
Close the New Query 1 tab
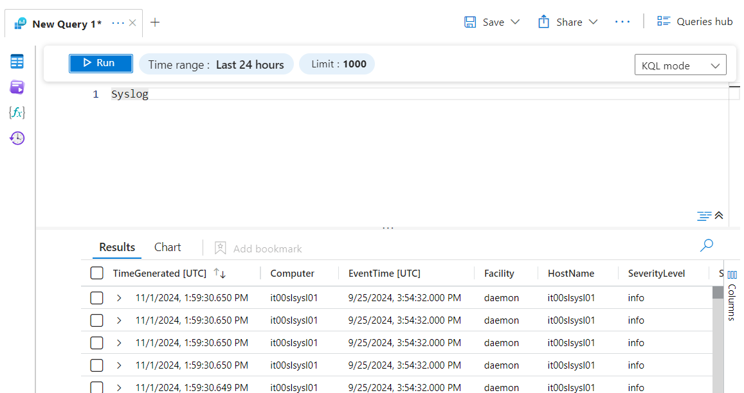[x=133, y=22]
